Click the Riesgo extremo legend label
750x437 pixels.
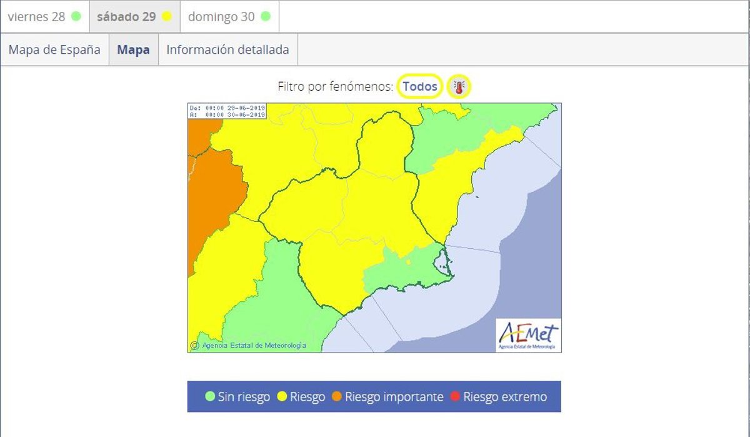tap(504, 397)
